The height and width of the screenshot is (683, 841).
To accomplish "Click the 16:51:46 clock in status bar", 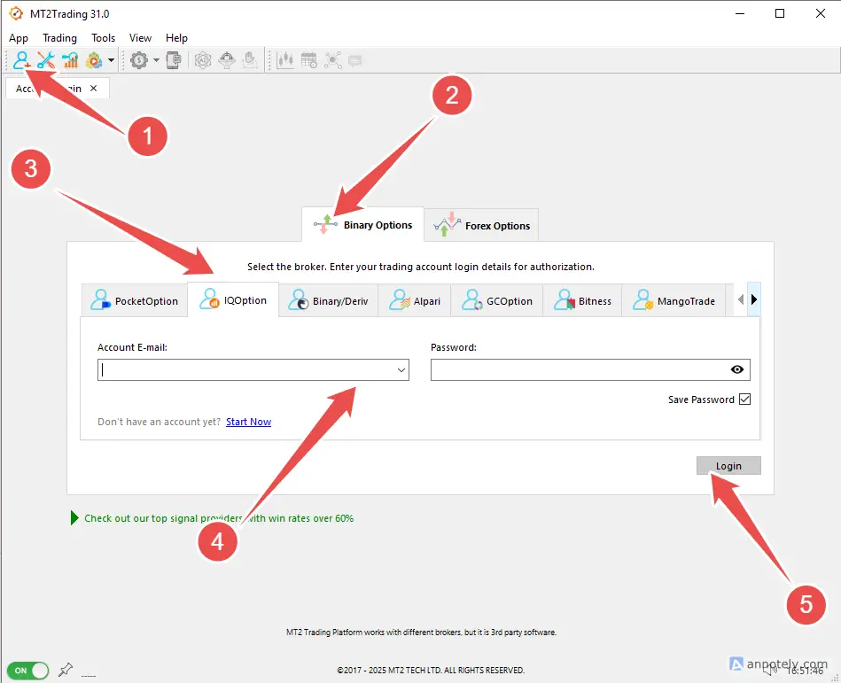I will pos(805,671).
